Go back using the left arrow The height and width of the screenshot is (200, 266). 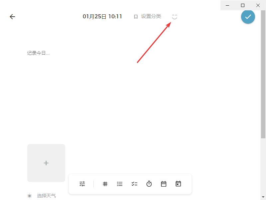pyautogui.click(x=12, y=17)
